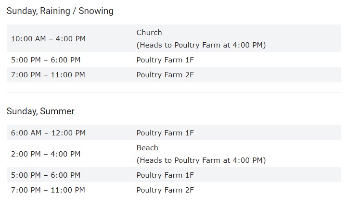Click the Poultry Farm note under Church

click(201, 45)
